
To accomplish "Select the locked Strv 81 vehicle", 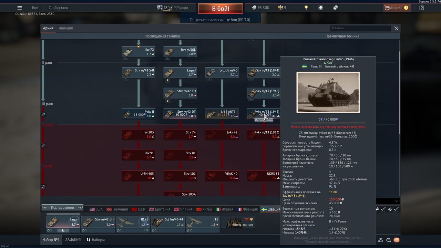I will (180, 155).
